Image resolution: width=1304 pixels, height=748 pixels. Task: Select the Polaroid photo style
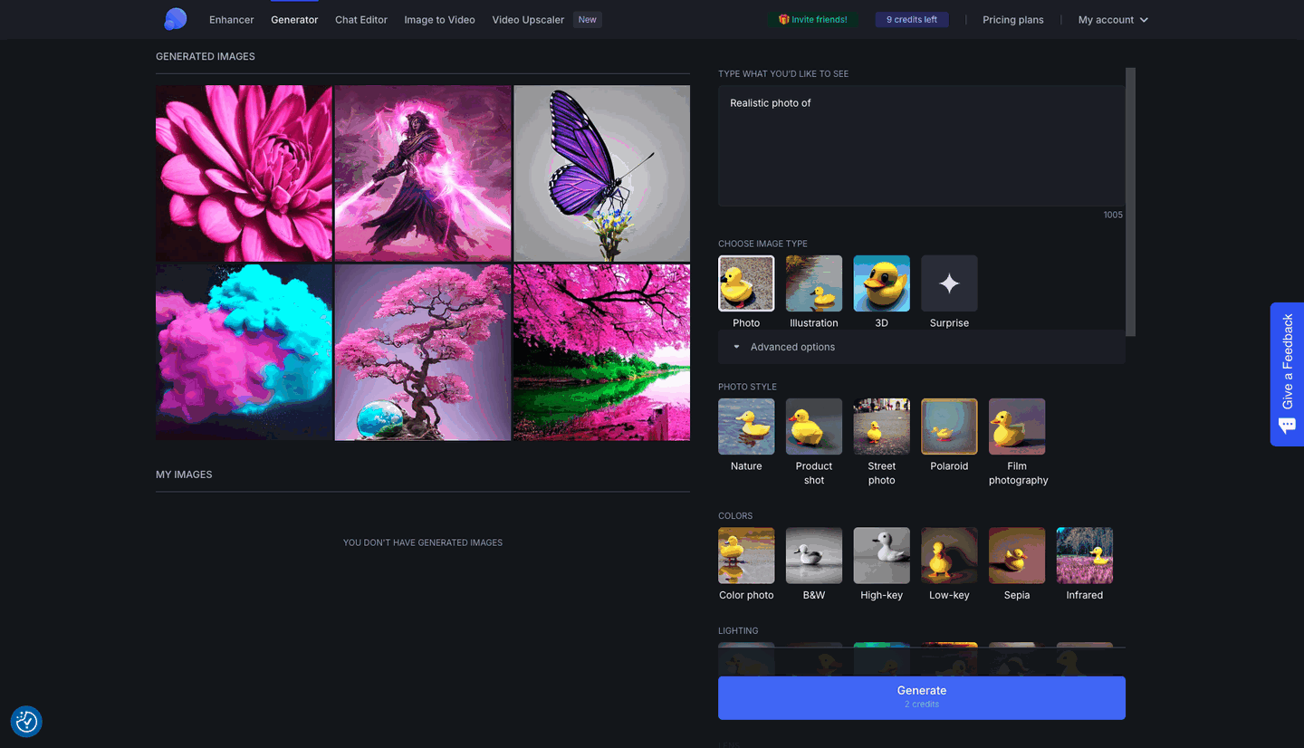(x=949, y=427)
